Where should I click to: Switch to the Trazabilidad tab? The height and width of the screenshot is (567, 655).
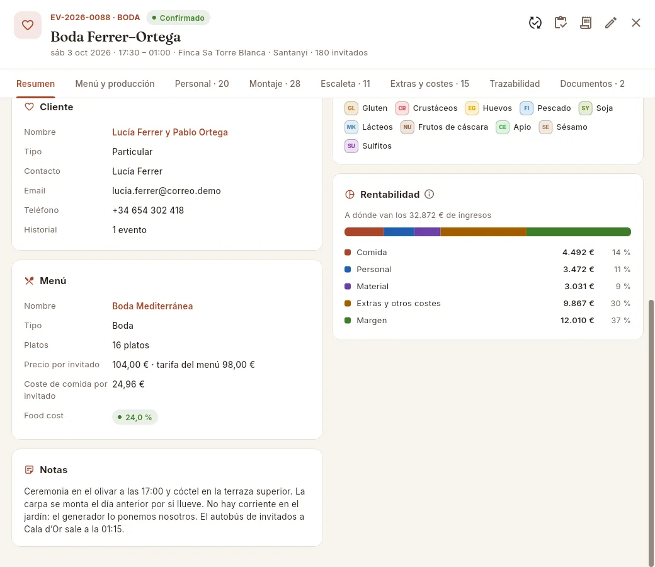click(515, 84)
